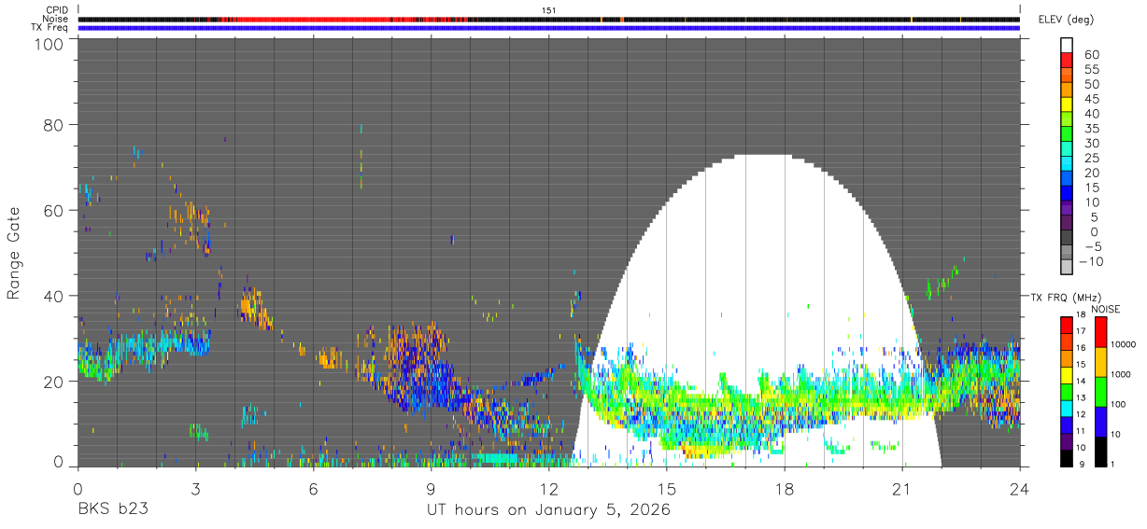Click the red high-noise segment of the Noise bar
The image size is (1147, 529).
coord(308,20)
